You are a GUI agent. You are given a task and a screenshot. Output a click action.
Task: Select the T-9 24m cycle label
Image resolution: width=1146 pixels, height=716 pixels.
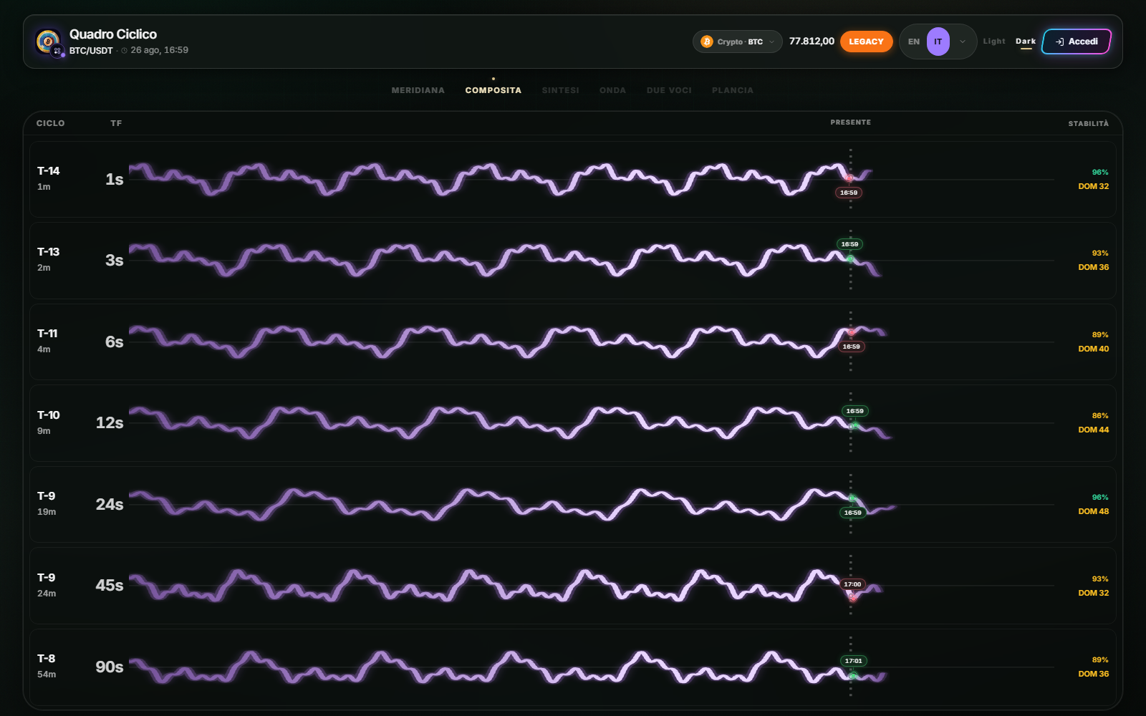pyautogui.click(x=47, y=577)
